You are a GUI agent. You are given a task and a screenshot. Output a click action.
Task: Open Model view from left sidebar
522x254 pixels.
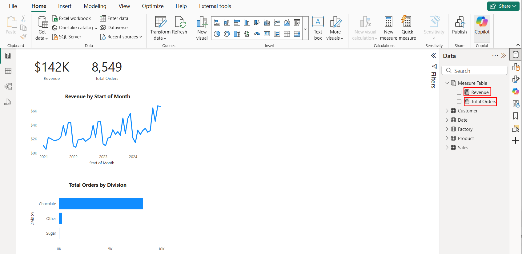click(x=8, y=86)
